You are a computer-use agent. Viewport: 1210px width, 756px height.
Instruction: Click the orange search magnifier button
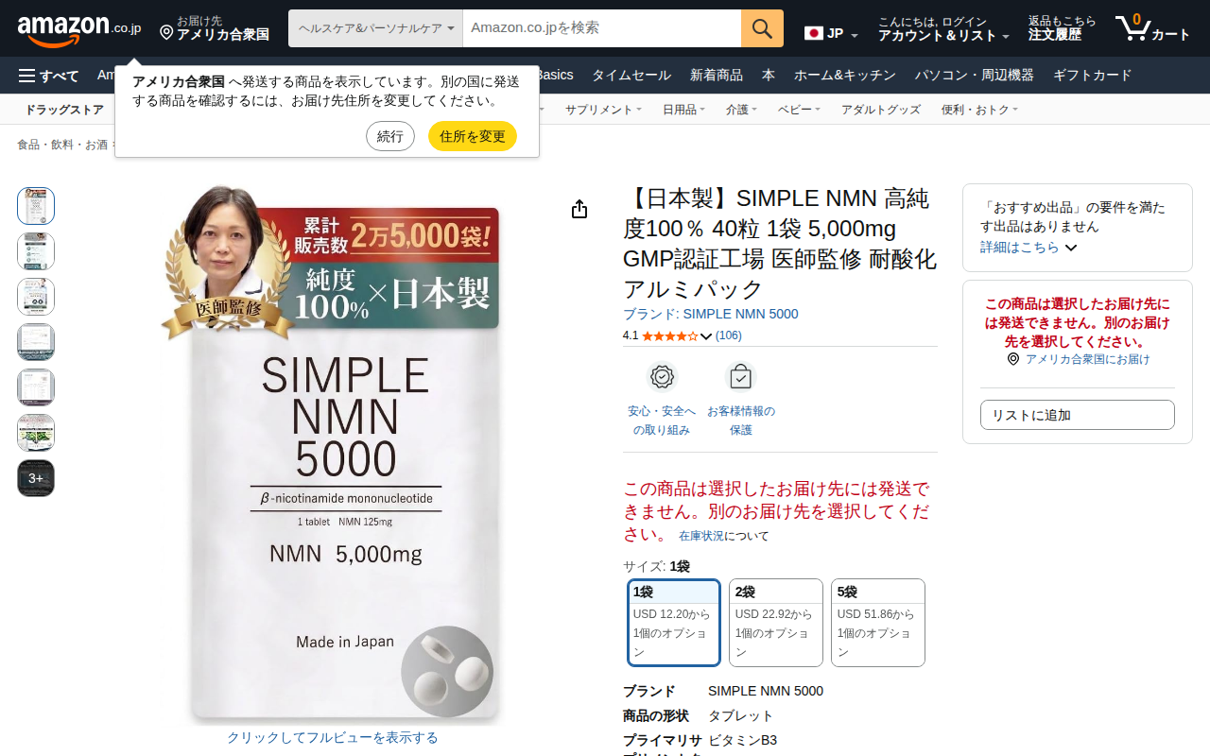coord(762,28)
